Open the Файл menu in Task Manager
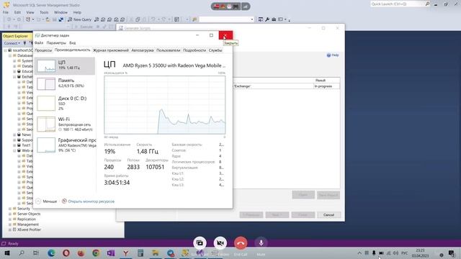The width and height of the screenshot is (461, 259). coord(39,43)
